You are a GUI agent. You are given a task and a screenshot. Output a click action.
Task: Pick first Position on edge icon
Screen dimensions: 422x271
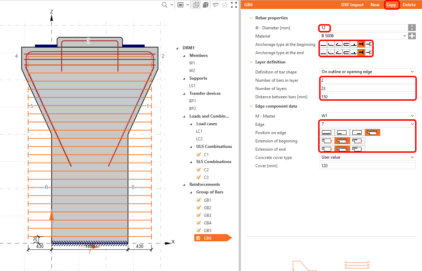tap(327, 133)
